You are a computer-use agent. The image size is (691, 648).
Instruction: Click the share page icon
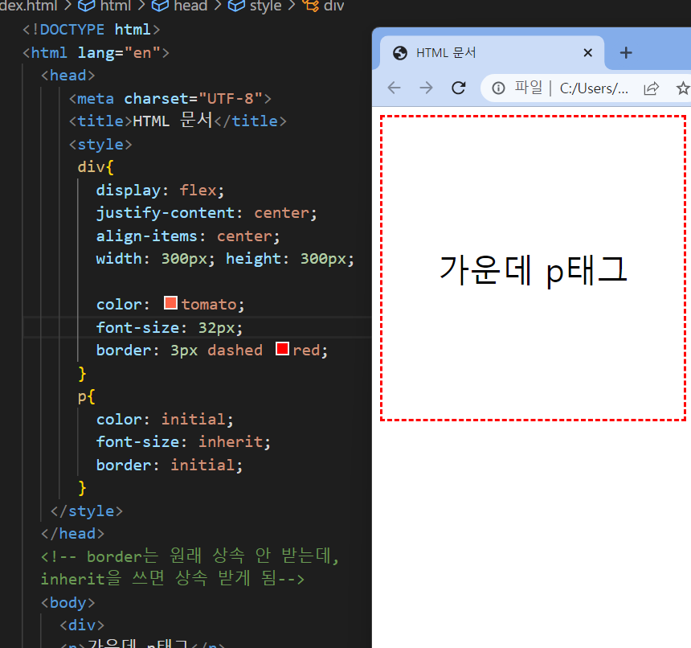tap(652, 88)
